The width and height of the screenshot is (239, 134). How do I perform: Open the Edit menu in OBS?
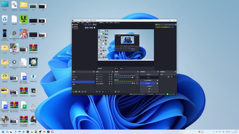(x=78, y=23)
